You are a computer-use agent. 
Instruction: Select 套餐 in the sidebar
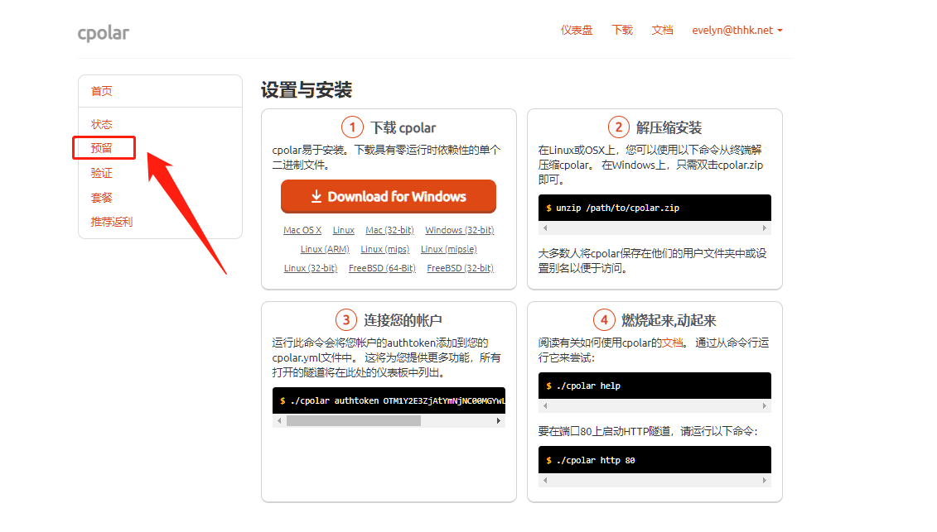pos(101,197)
